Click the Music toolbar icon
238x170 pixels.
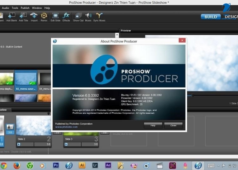pos(88,17)
